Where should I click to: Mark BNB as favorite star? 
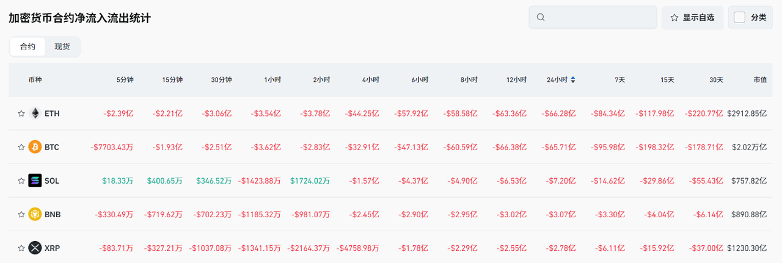coord(21,214)
